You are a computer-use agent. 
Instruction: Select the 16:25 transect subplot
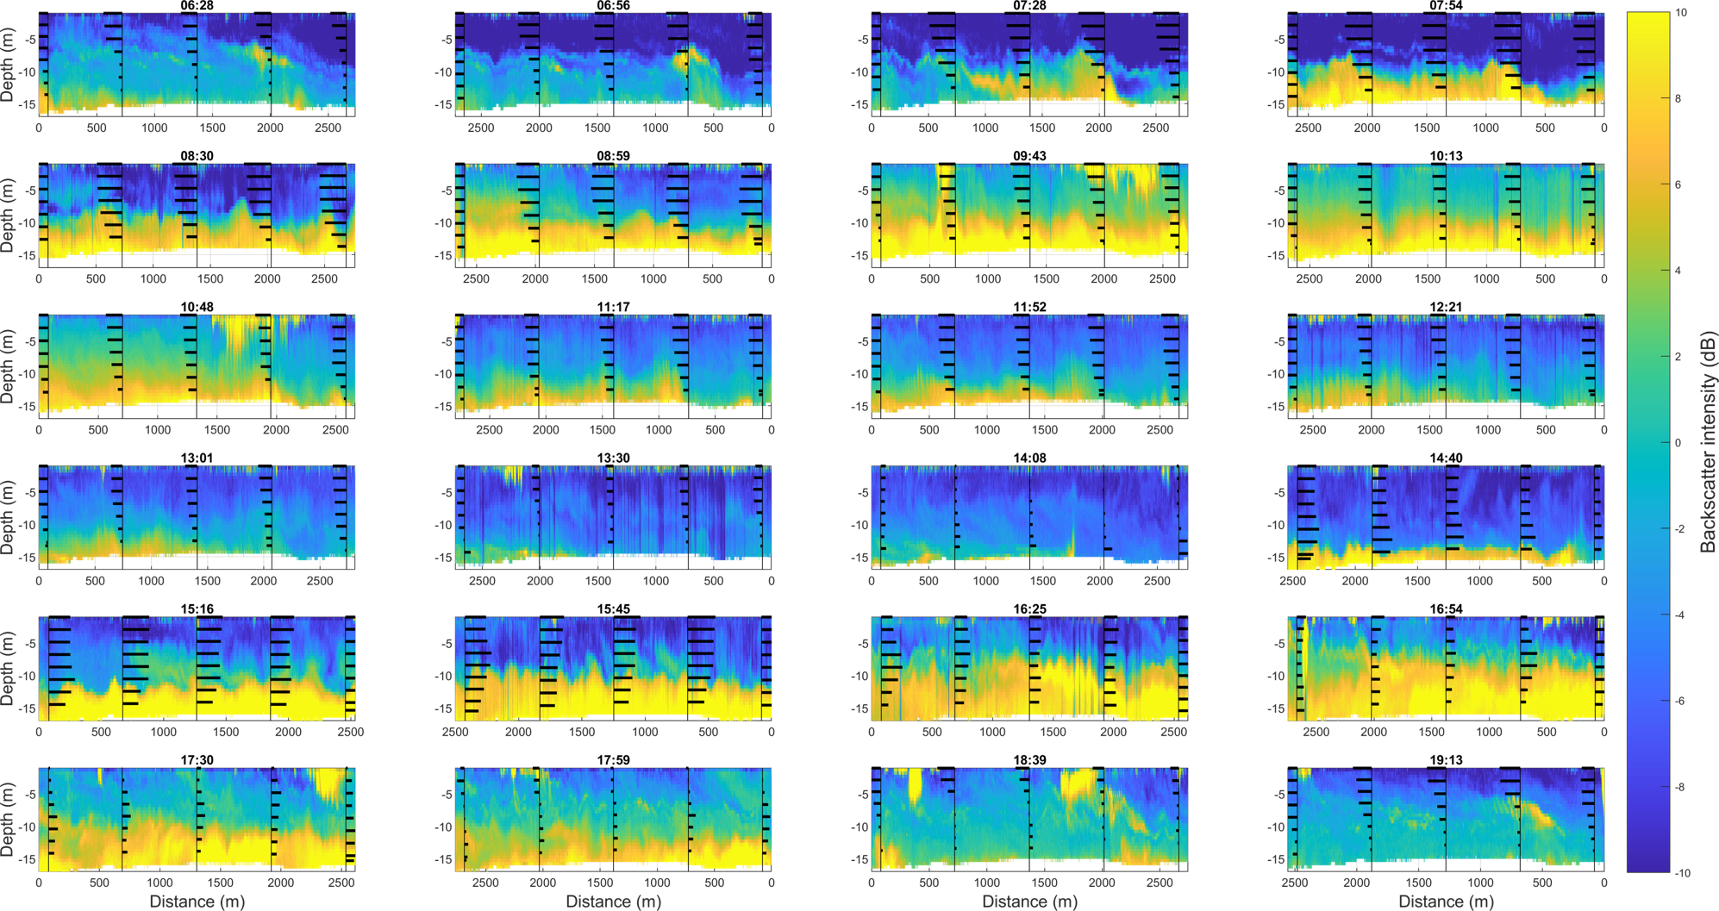pos(1029,666)
